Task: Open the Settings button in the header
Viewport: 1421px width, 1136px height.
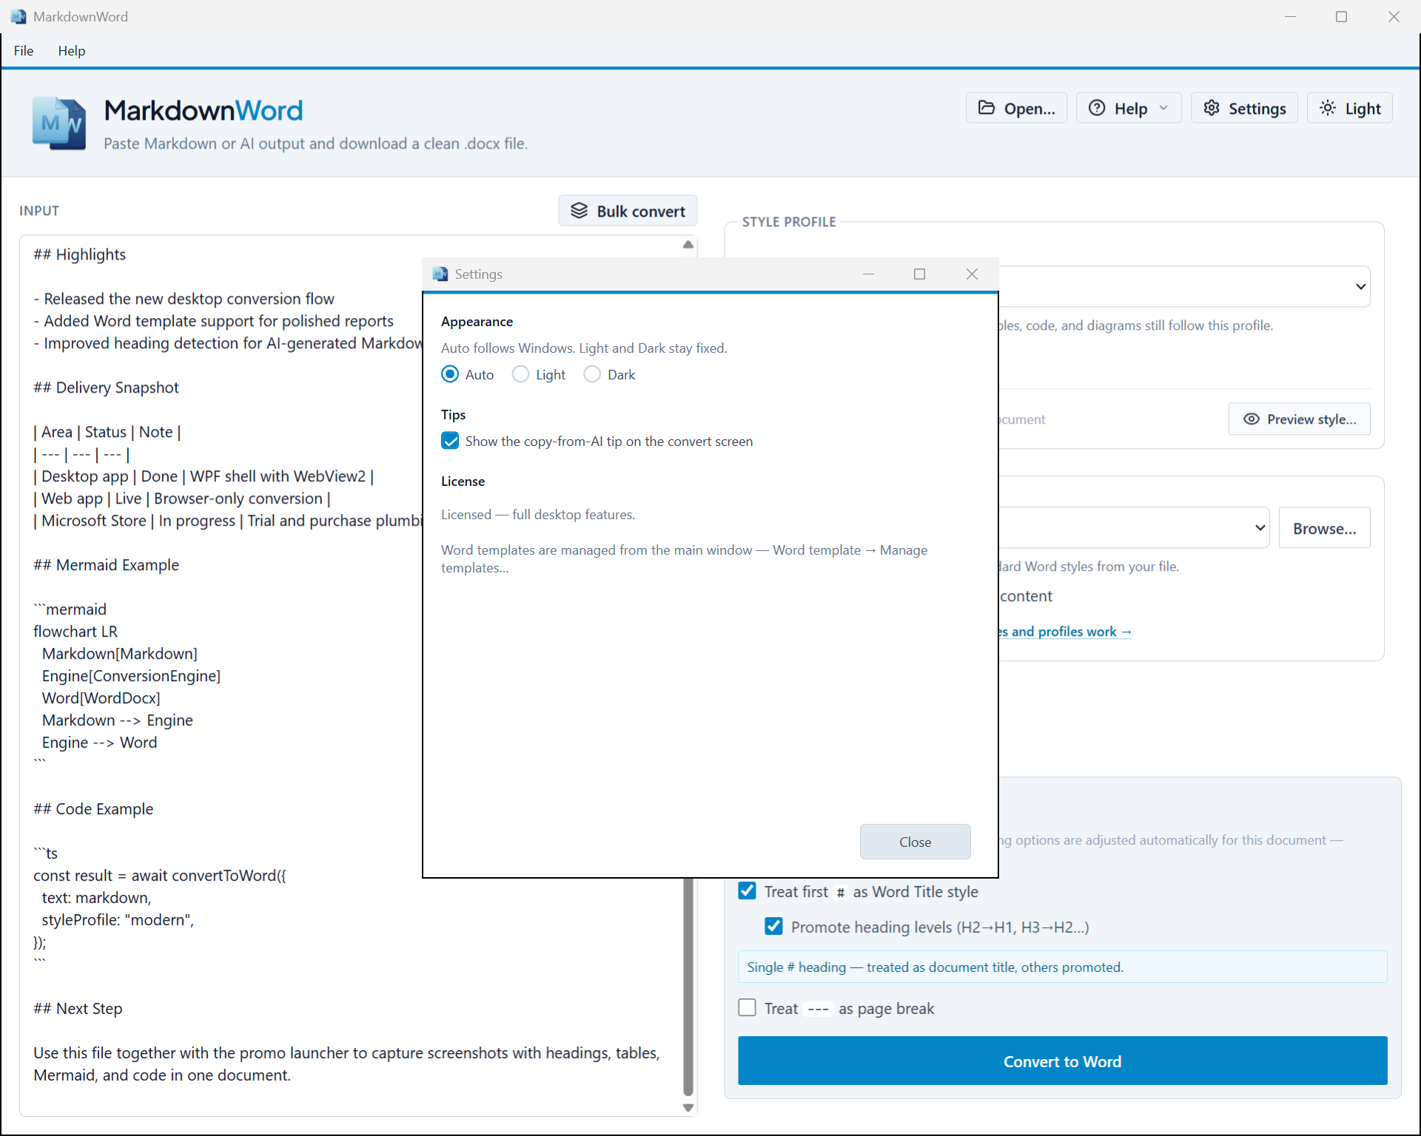Action: [x=1244, y=108]
